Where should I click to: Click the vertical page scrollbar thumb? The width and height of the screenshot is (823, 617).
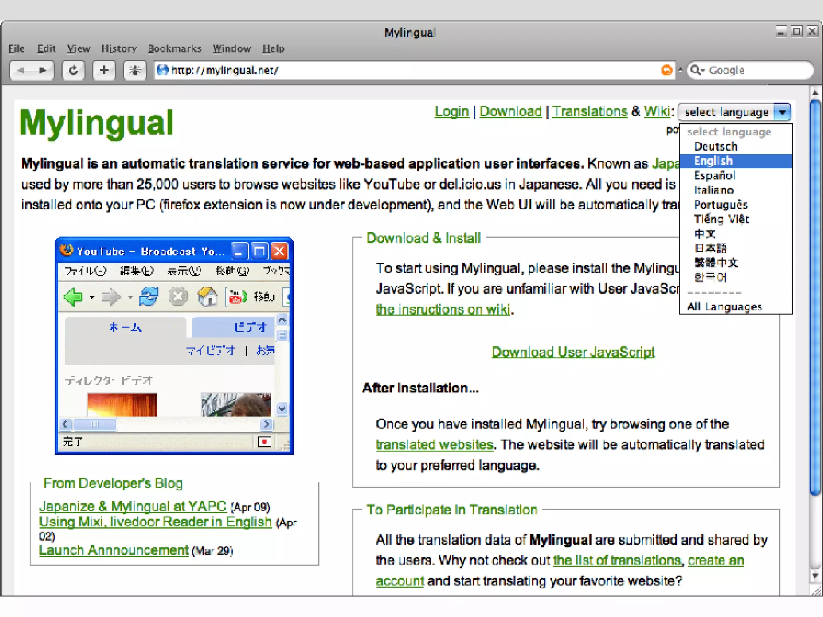click(x=815, y=297)
